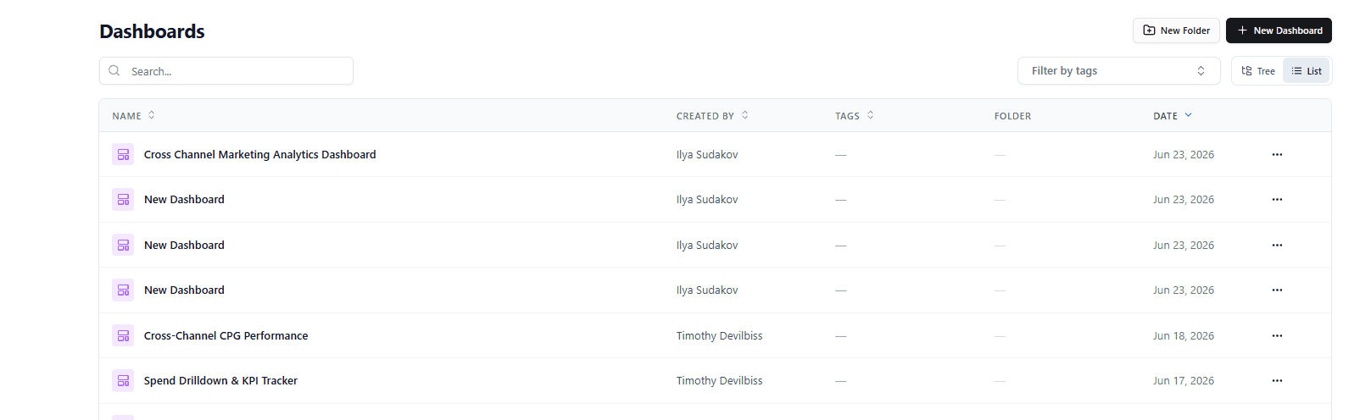Click the dashboard icon for Cross Channel Marketing Analytics

[123, 154]
